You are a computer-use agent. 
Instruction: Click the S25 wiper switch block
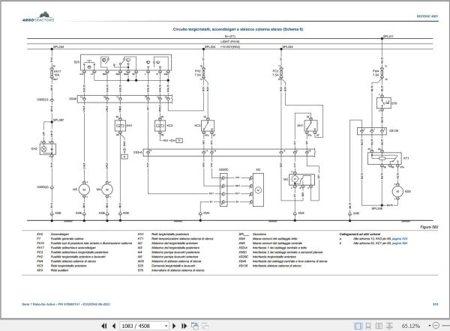(126, 62)
